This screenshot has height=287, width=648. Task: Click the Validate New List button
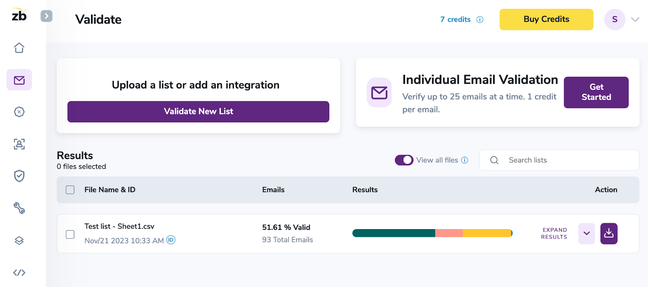click(198, 112)
